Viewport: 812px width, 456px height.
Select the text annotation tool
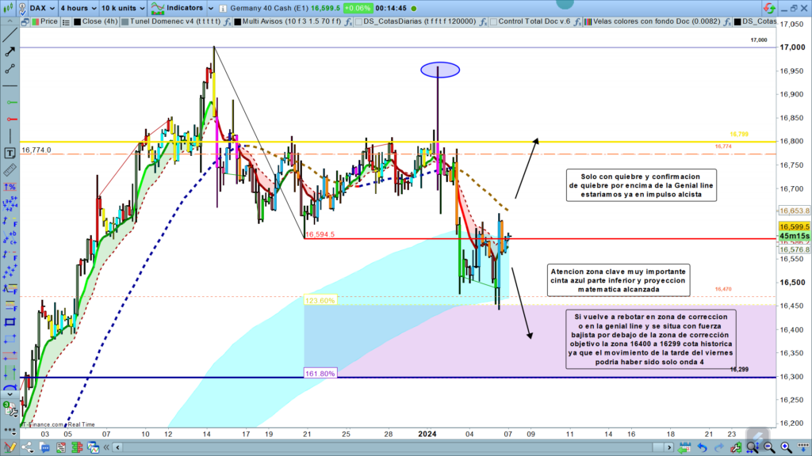click(10, 153)
